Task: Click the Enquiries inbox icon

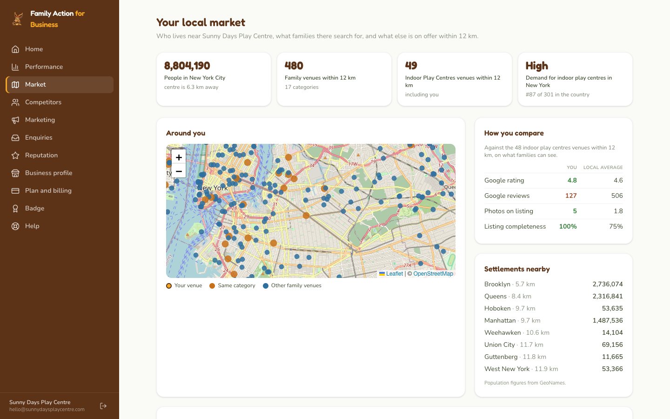Action: pyautogui.click(x=15, y=137)
